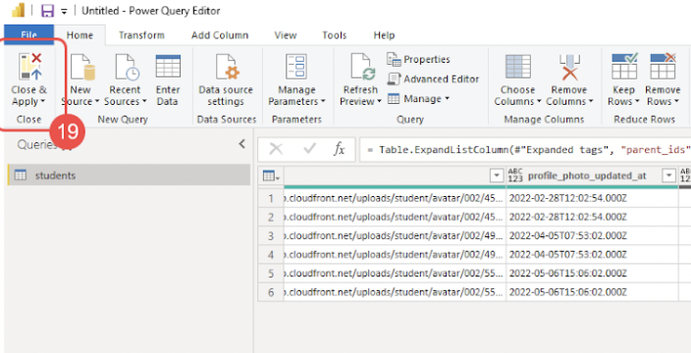
Task: Select row number 1
Action: tap(271, 198)
